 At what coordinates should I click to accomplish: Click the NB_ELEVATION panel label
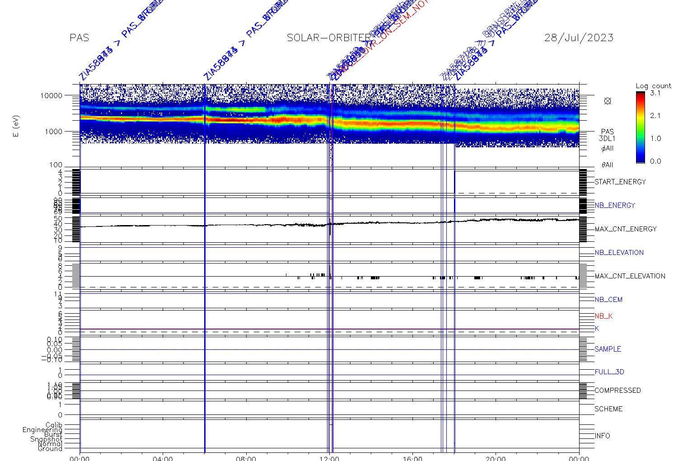[x=619, y=253]
